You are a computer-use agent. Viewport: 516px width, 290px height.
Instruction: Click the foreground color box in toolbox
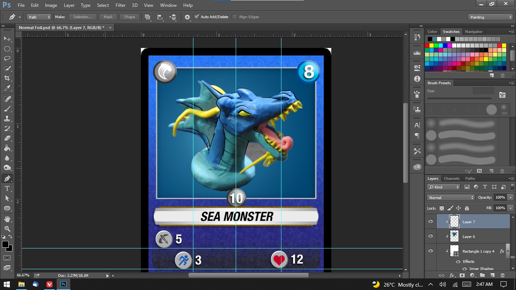5,245
